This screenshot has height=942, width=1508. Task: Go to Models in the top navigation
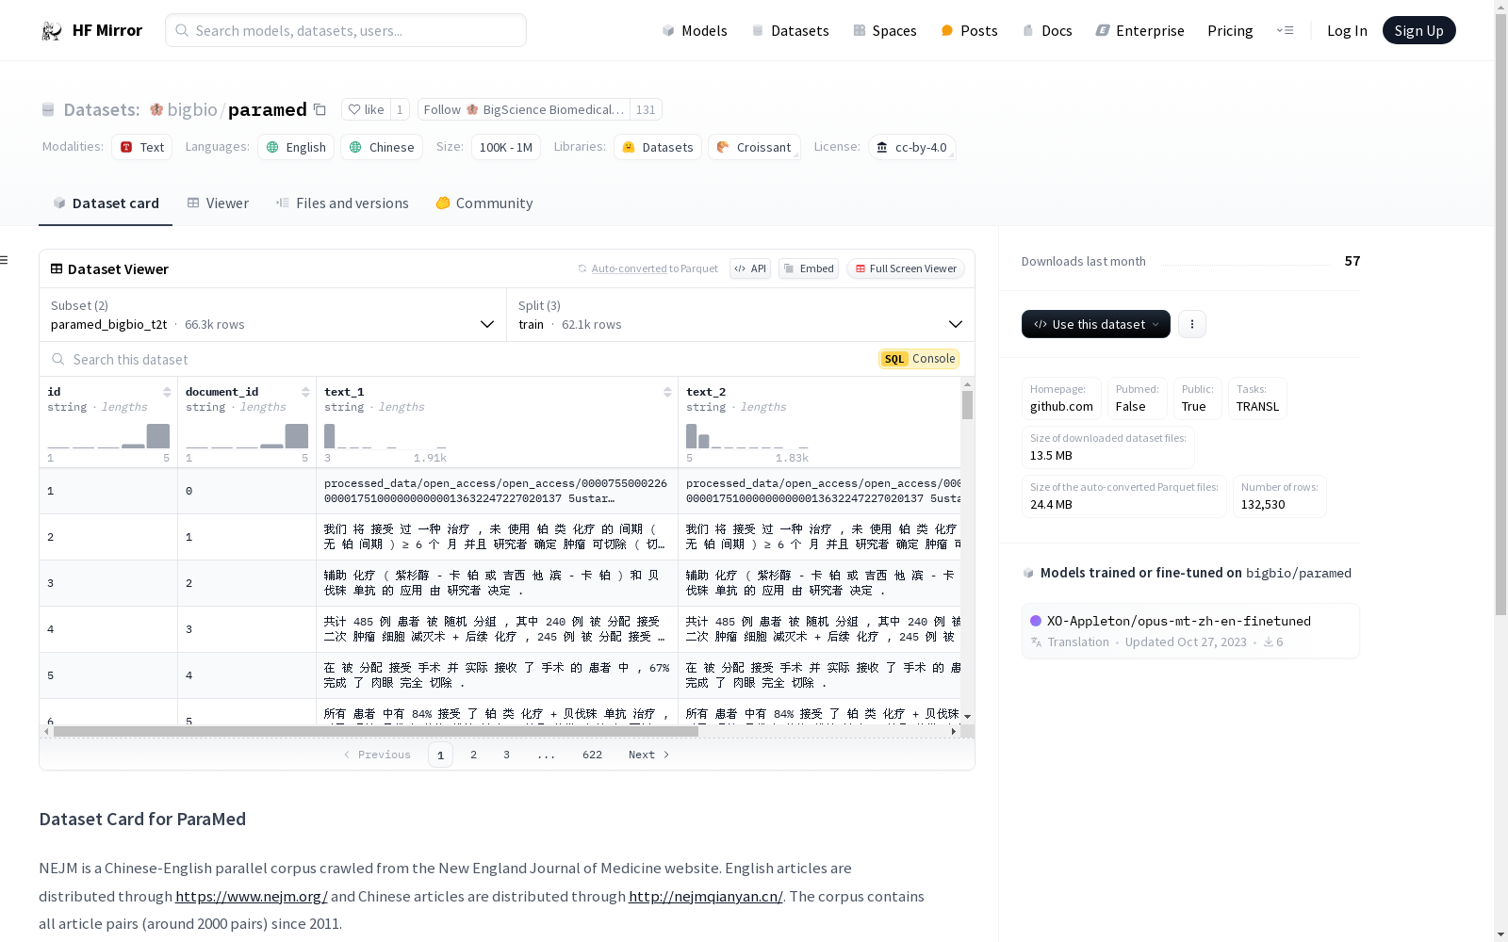pyautogui.click(x=695, y=30)
